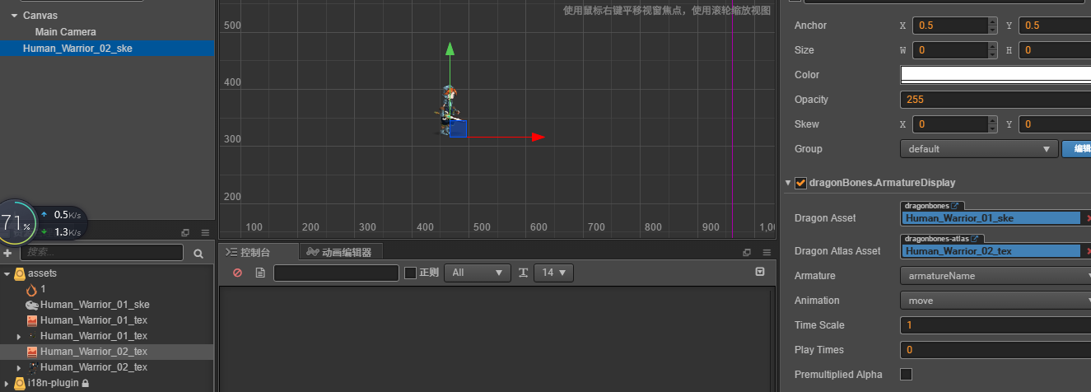Click the console filter text field
The height and width of the screenshot is (392, 1091).
click(x=336, y=273)
